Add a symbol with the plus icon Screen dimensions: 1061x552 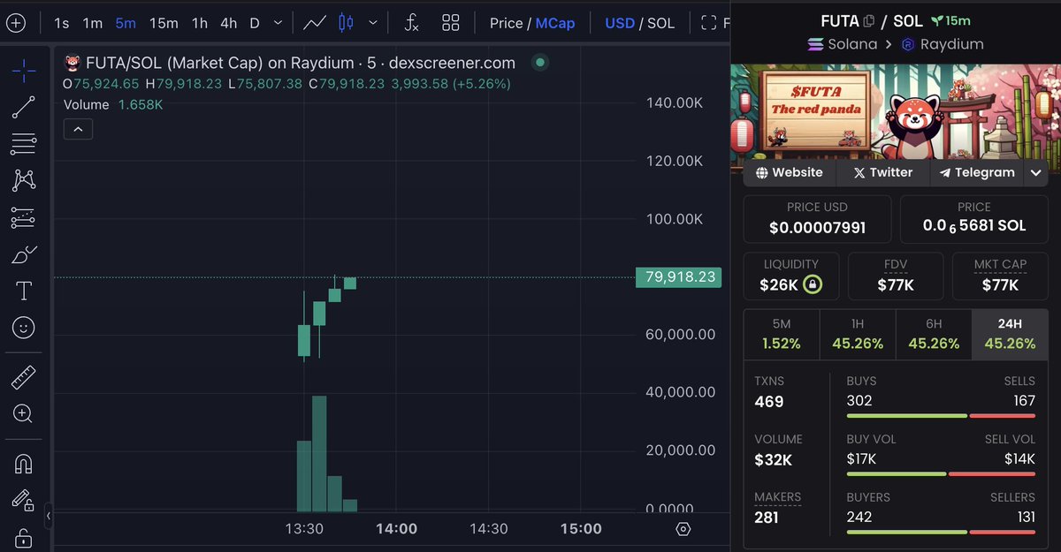(15, 23)
